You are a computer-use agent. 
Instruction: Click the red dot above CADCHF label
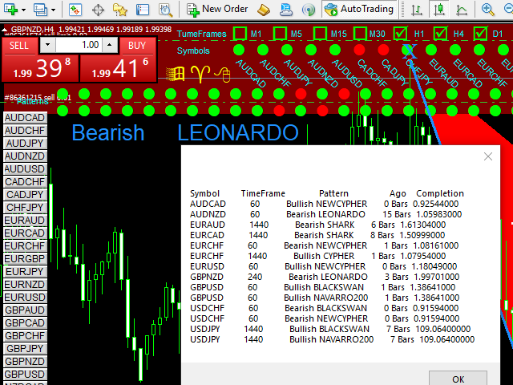click(x=359, y=50)
